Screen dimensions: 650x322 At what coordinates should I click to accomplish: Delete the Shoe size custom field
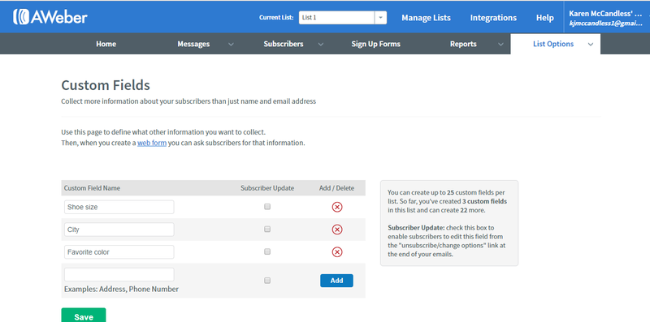tap(337, 207)
